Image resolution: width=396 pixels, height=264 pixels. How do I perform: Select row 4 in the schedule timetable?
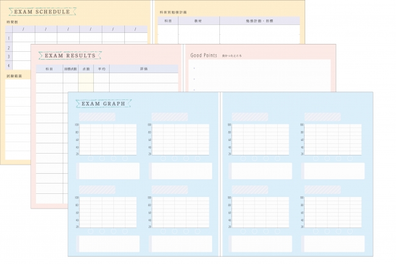coord(9,65)
